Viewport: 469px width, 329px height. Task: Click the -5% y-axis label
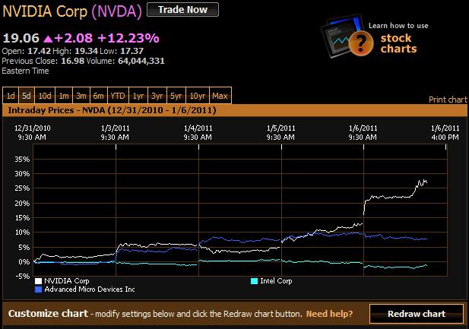tap(23, 277)
